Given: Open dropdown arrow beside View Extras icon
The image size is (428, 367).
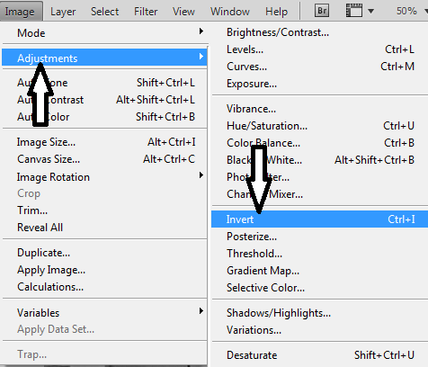Looking at the screenshot, I should point(370,11).
